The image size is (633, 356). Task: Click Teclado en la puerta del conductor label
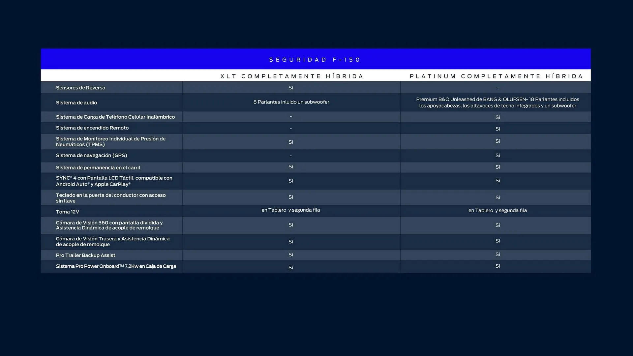pyautogui.click(x=110, y=198)
